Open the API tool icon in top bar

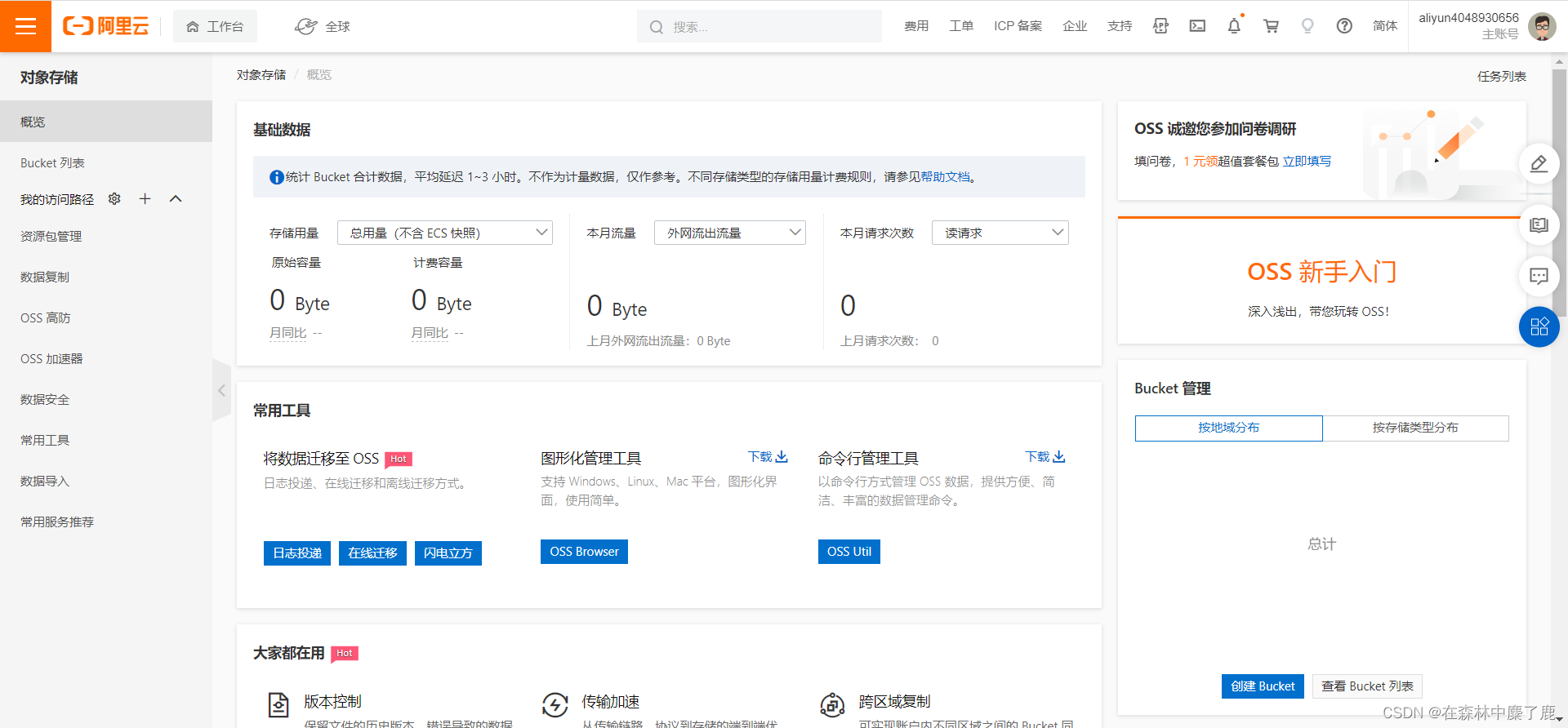coord(1160,26)
